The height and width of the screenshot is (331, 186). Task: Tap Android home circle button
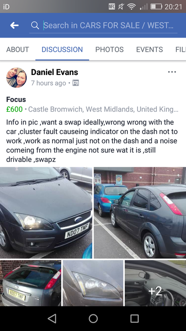[93, 319]
